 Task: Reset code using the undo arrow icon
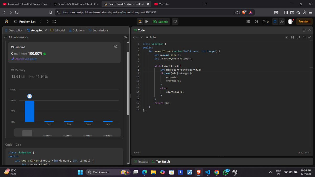tap(304, 37)
